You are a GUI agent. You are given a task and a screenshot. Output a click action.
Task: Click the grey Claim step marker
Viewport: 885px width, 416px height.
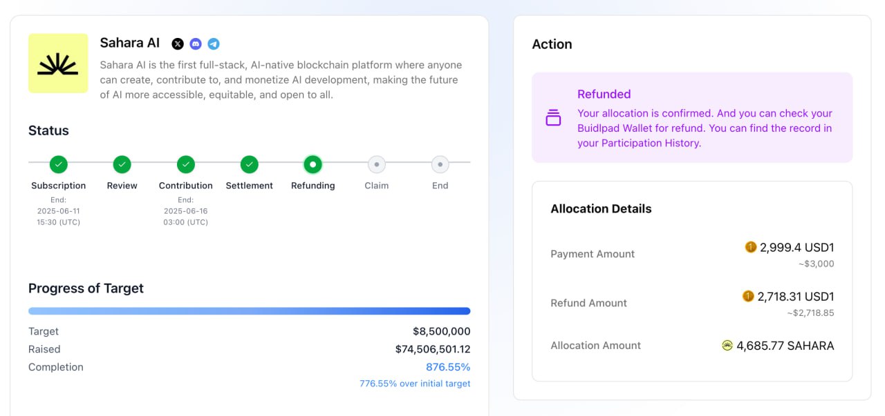click(377, 164)
